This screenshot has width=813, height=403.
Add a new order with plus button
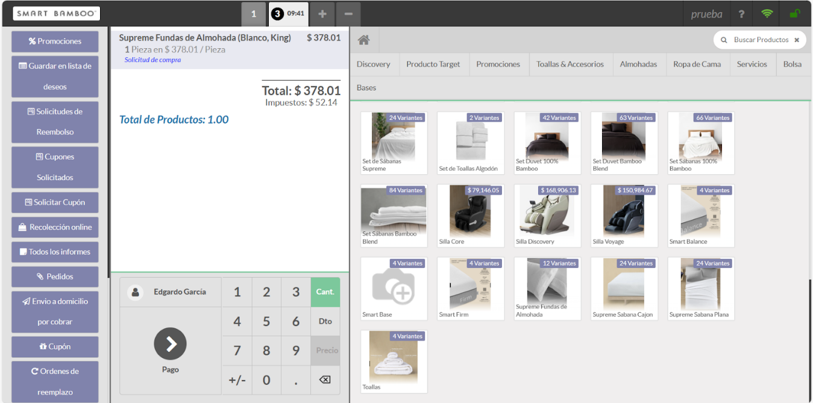pos(322,14)
